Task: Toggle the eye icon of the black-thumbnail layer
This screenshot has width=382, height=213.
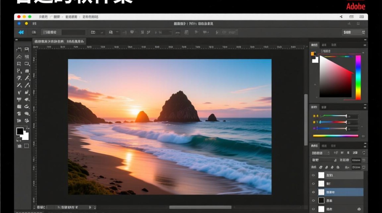Action: (314, 201)
